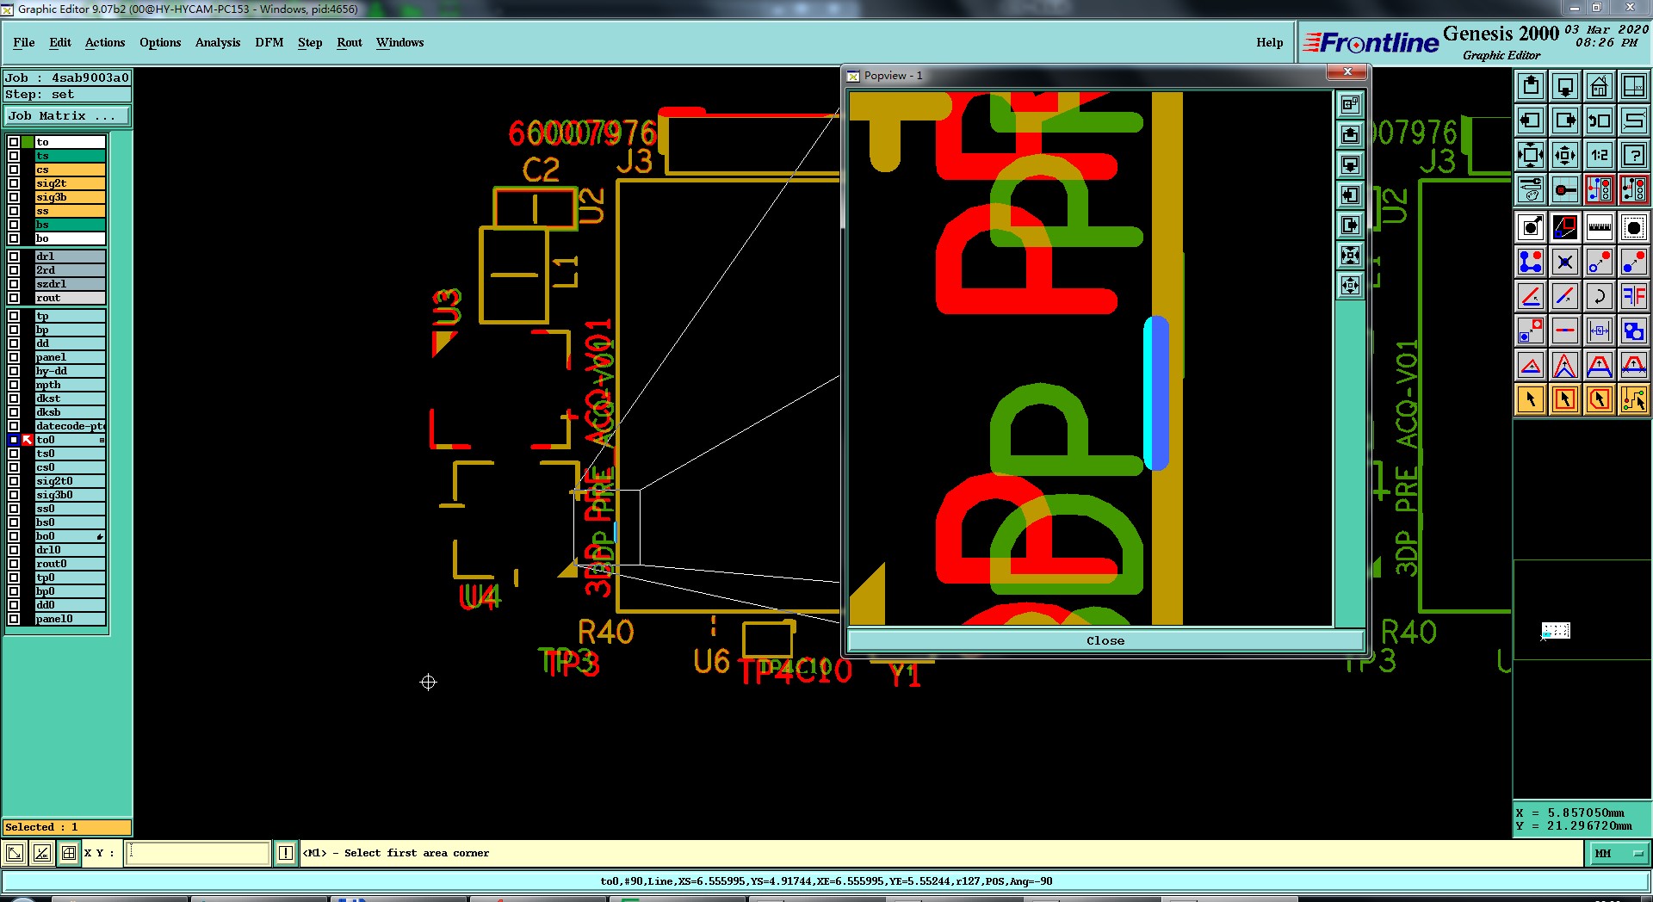Open the Analysis menu
This screenshot has width=1653, height=902.
pyautogui.click(x=218, y=42)
